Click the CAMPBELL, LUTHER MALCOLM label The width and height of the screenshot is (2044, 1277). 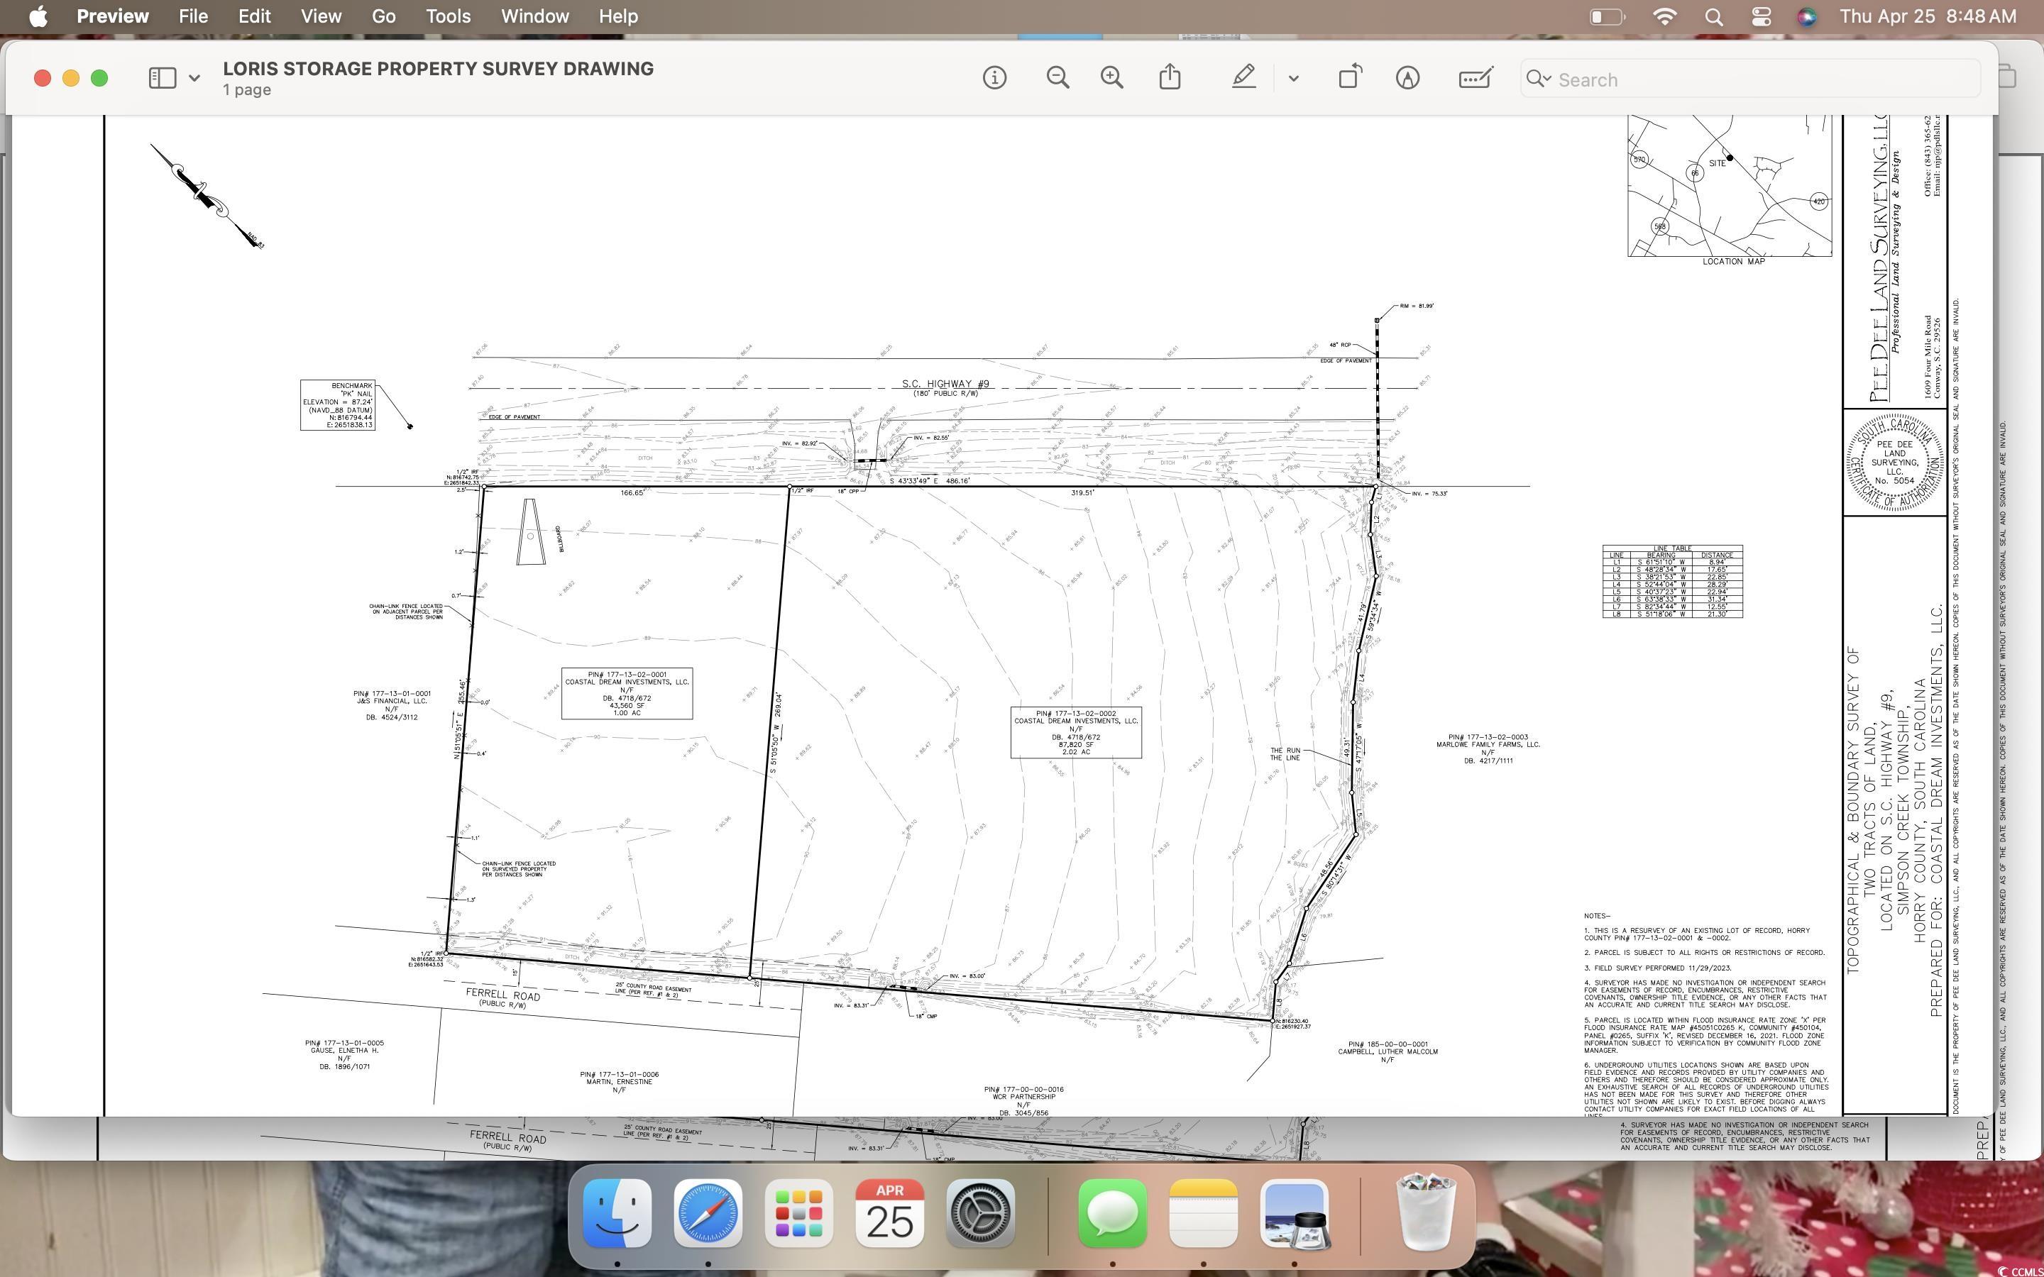(x=1388, y=1052)
